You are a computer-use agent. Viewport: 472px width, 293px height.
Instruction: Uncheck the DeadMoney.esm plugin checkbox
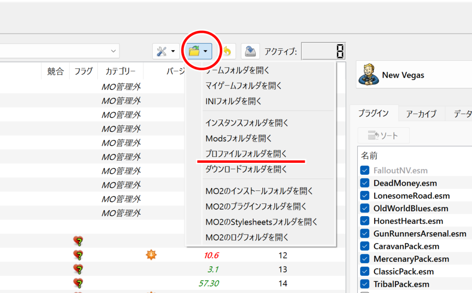[x=365, y=183]
